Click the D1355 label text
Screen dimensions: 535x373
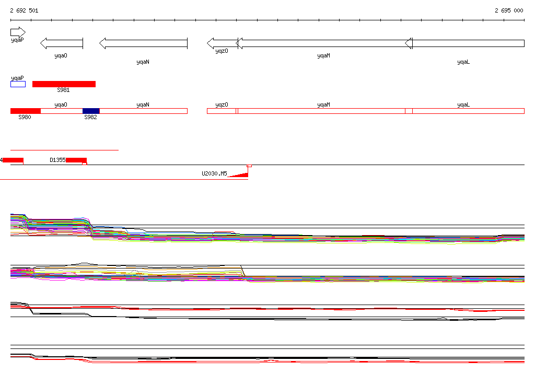57,160
